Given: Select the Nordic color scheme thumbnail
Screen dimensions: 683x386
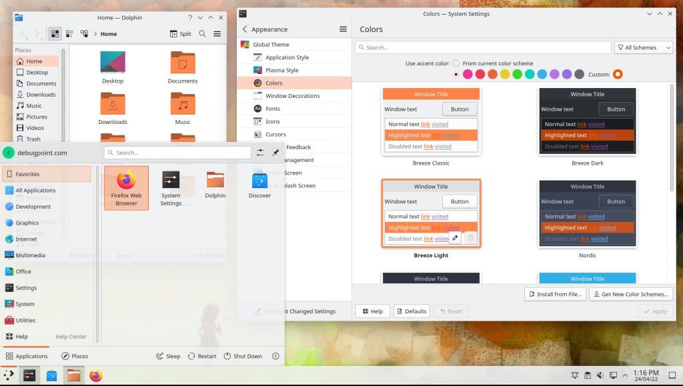Looking at the screenshot, I should pyautogui.click(x=588, y=214).
